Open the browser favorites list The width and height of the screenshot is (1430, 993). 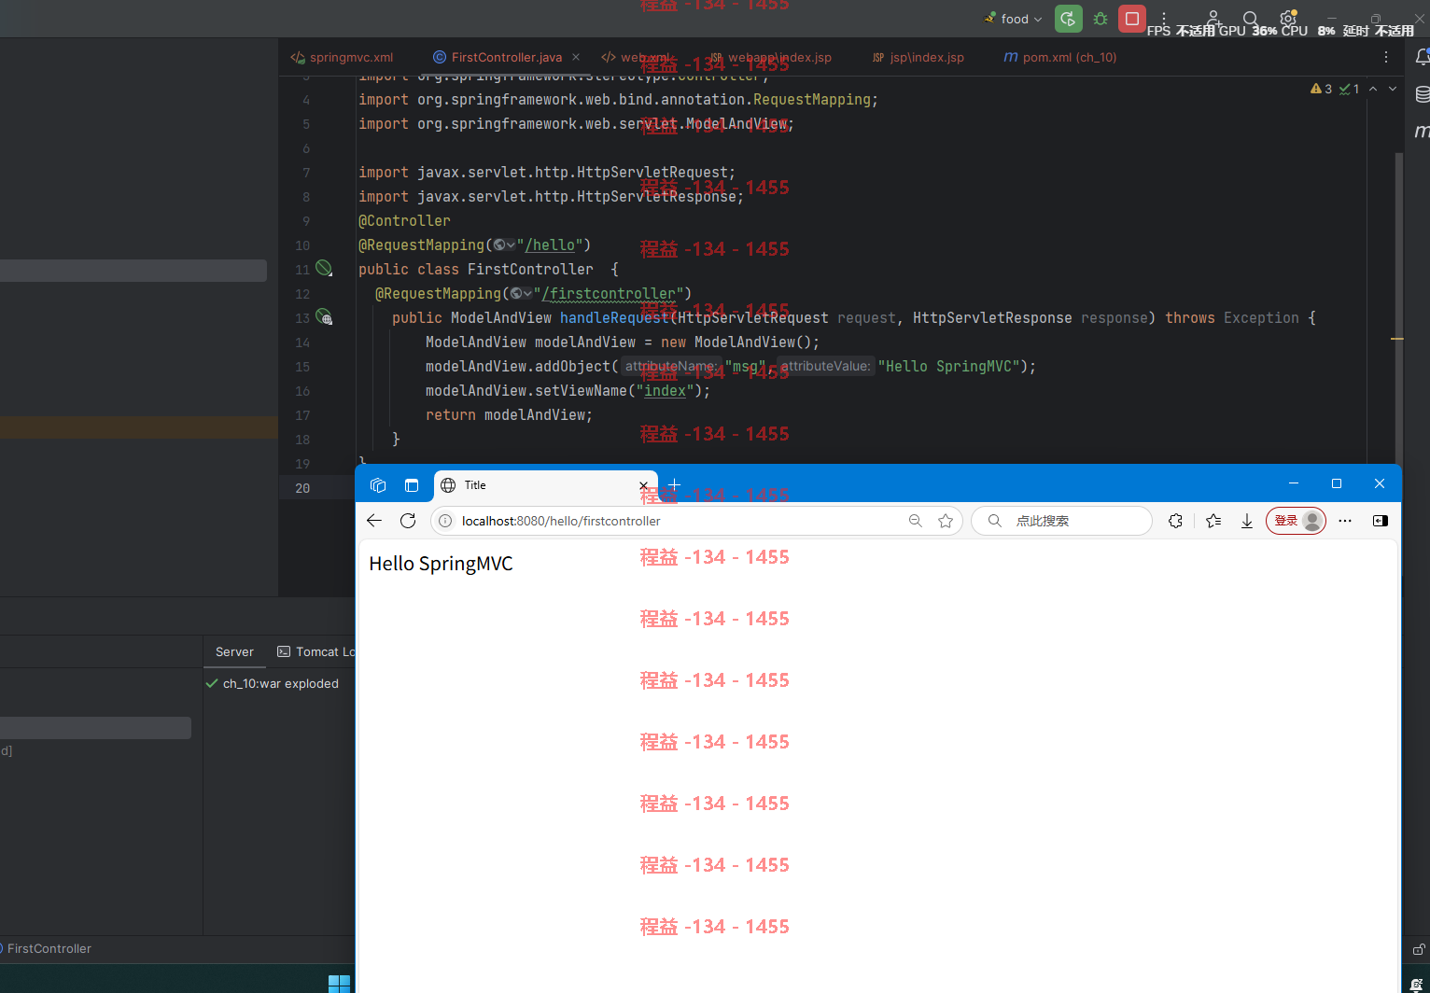pyautogui.click(x=1213, y=521)
